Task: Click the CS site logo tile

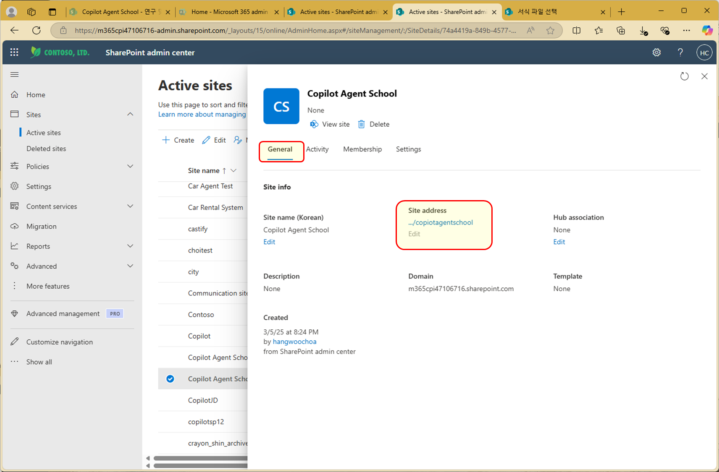Action: tap(281, 106)
